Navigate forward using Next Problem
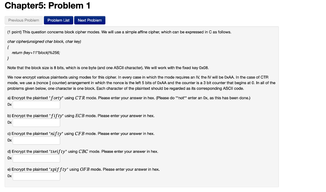The width and height of the screenshot is (326, 192). click(x=89, y=20)
